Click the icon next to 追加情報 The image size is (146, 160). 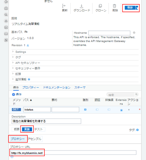point(29,79)
